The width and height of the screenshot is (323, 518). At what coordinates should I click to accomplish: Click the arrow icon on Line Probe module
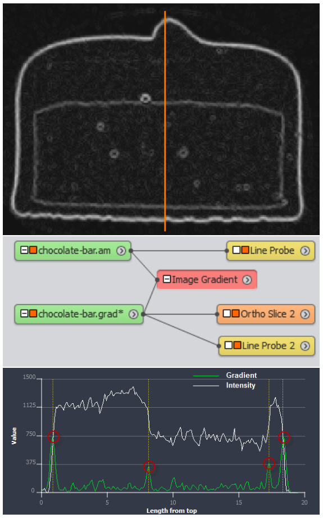pos(305,251)
